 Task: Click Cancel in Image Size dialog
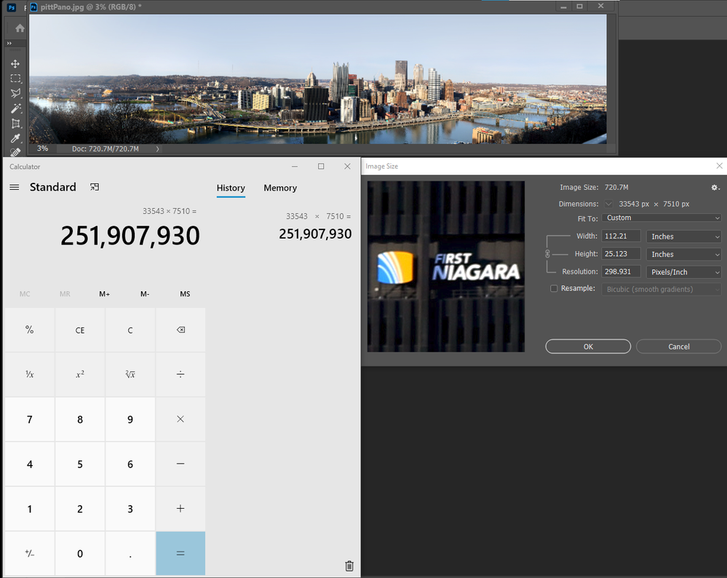pyautogui.click(x=679, y=347)
